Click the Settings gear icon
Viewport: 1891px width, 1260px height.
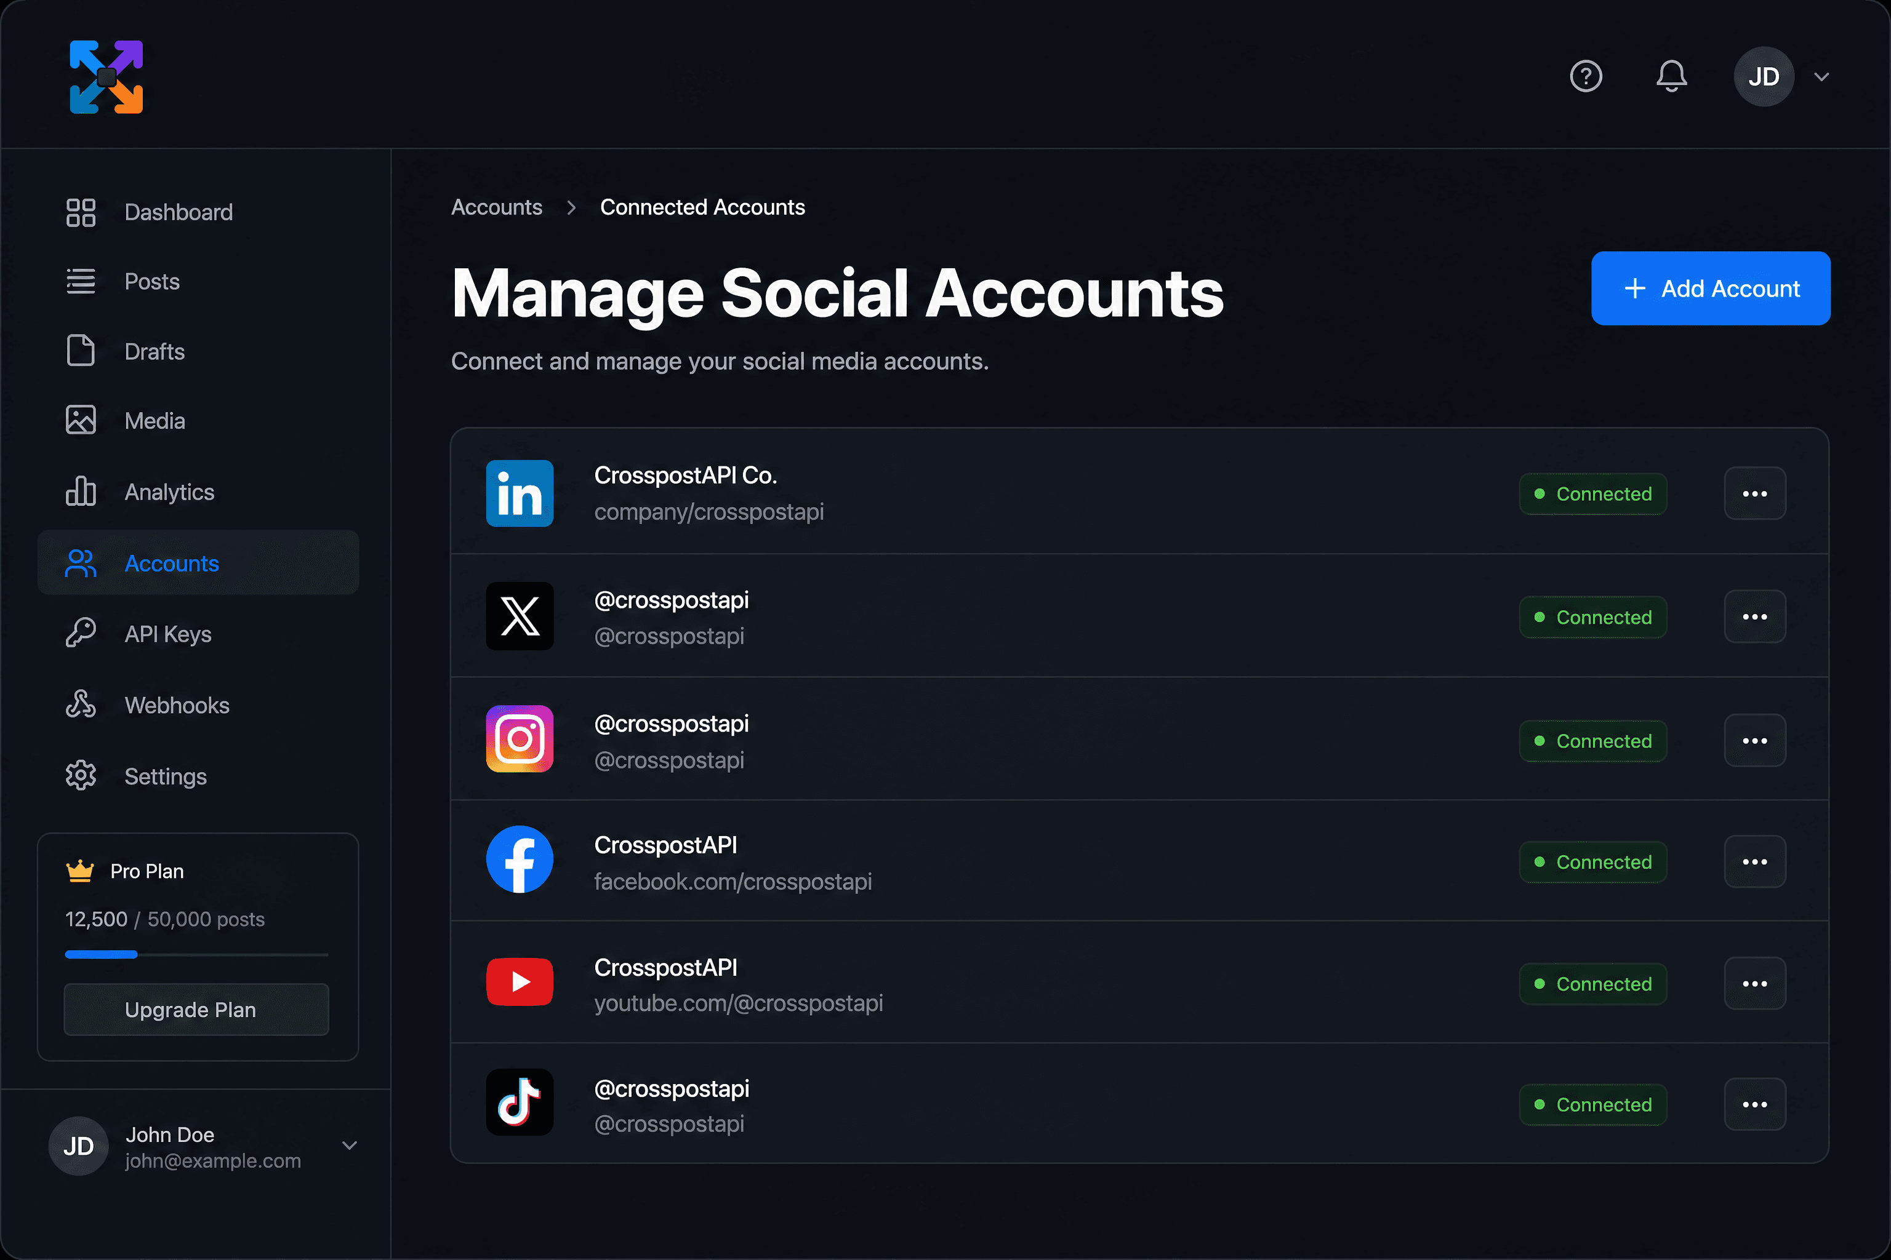[81, 775]
